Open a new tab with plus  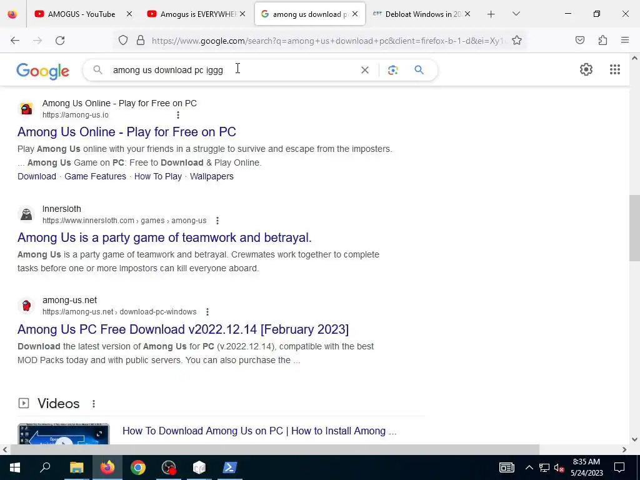491,14
